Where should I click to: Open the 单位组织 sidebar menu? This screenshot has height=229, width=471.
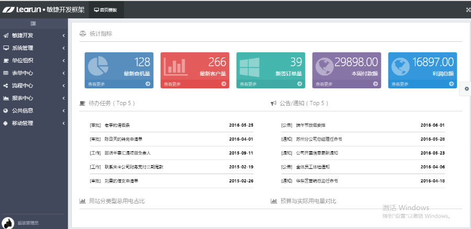pyautogui.click(x=34, y=61)
